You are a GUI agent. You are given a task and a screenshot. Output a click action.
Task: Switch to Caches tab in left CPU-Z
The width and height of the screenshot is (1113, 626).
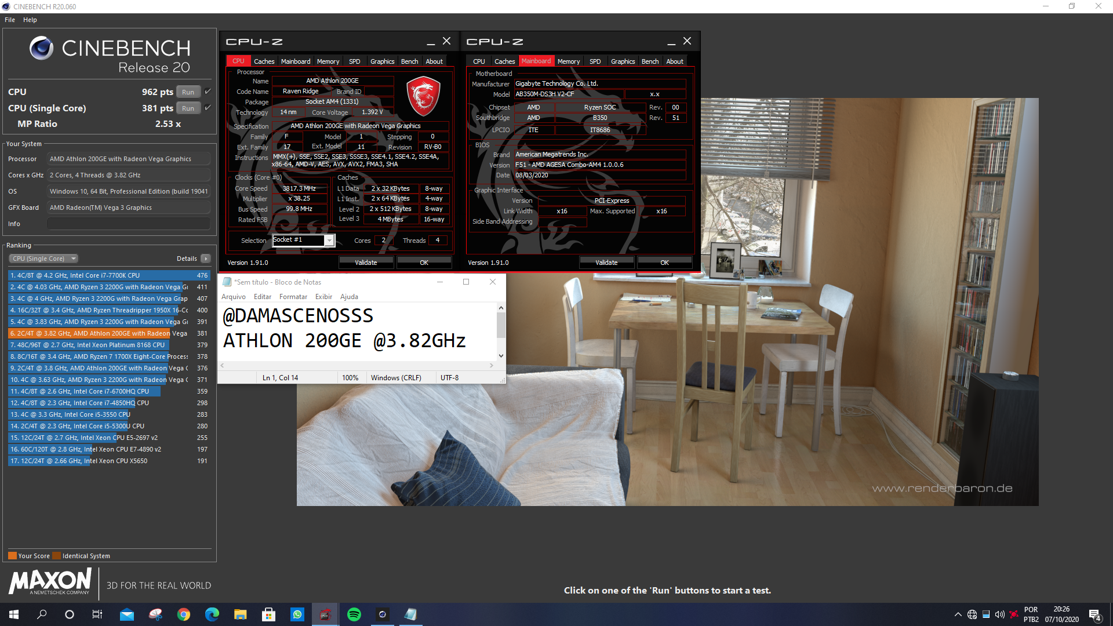tap(264, 61)
